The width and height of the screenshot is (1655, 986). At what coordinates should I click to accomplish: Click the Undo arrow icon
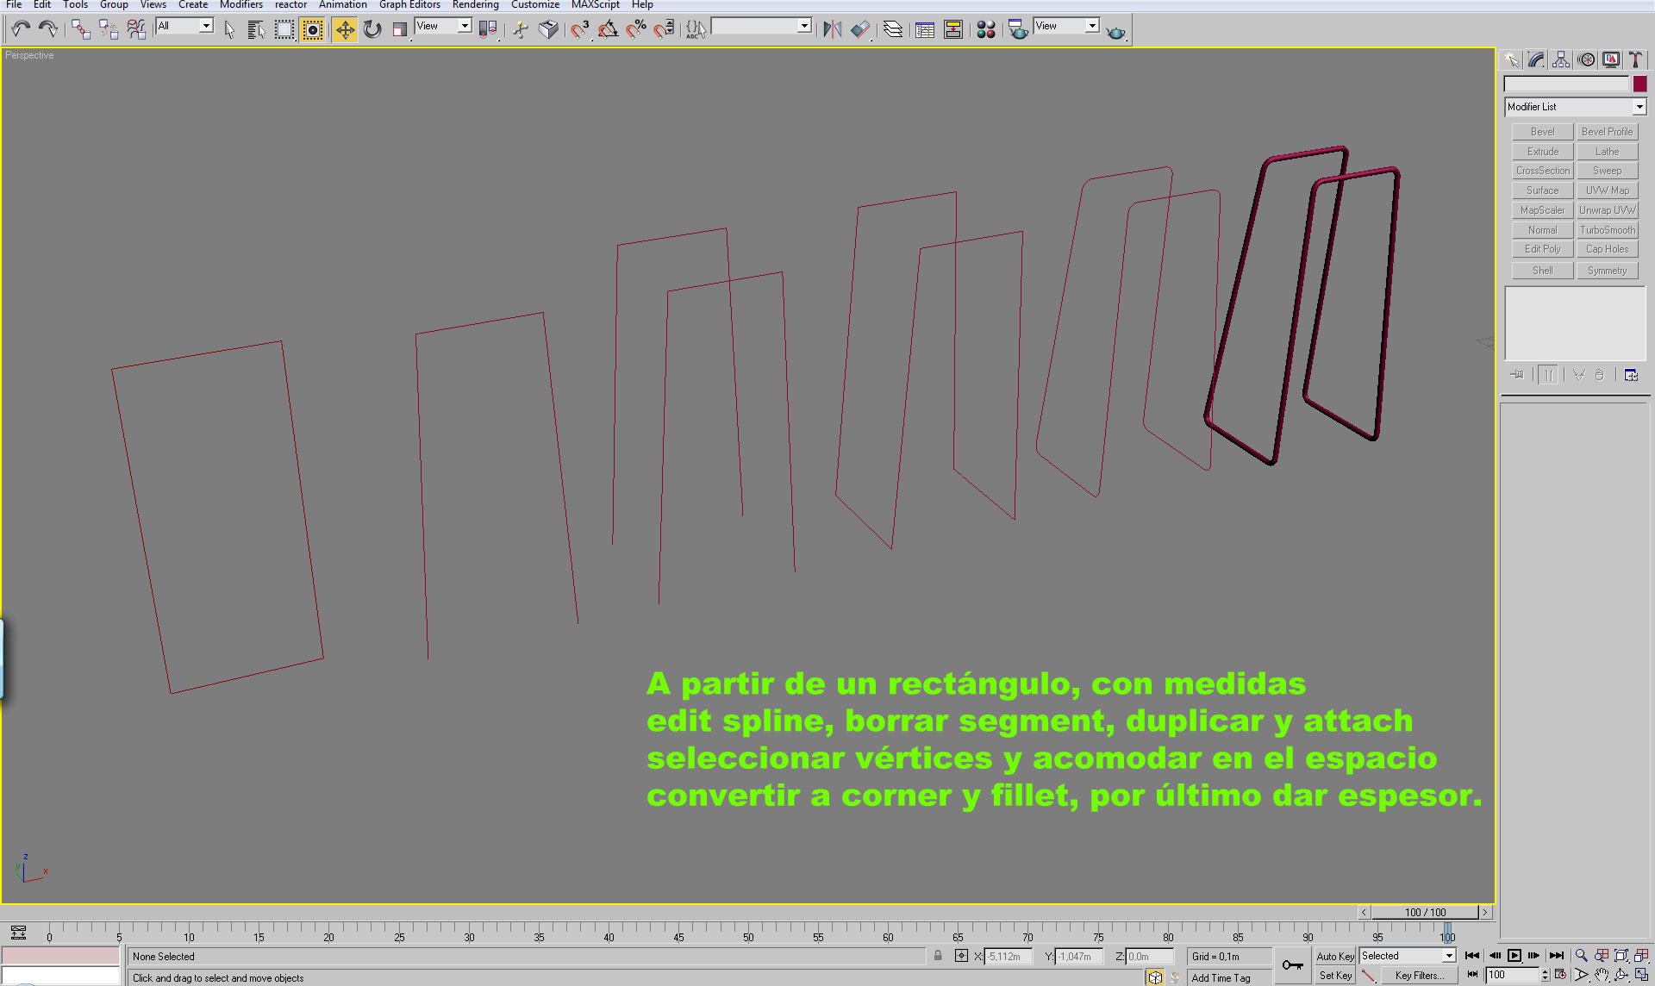coord(21,30)
